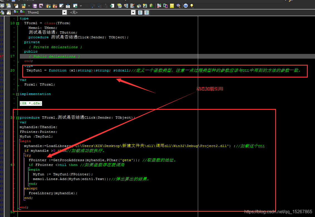Open settings with gear and wrench icon
The width and height of the screenshot is (315, 217).
(178, 6)
